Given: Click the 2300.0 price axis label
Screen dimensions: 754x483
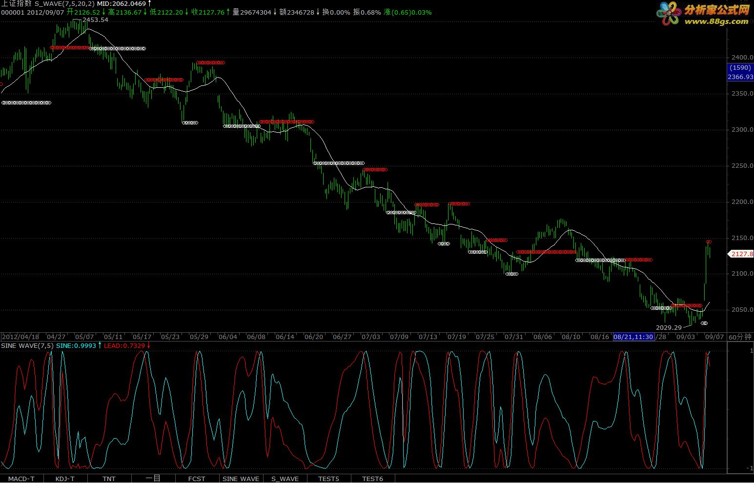Looking at the screenshot, I should pos(742,130).
